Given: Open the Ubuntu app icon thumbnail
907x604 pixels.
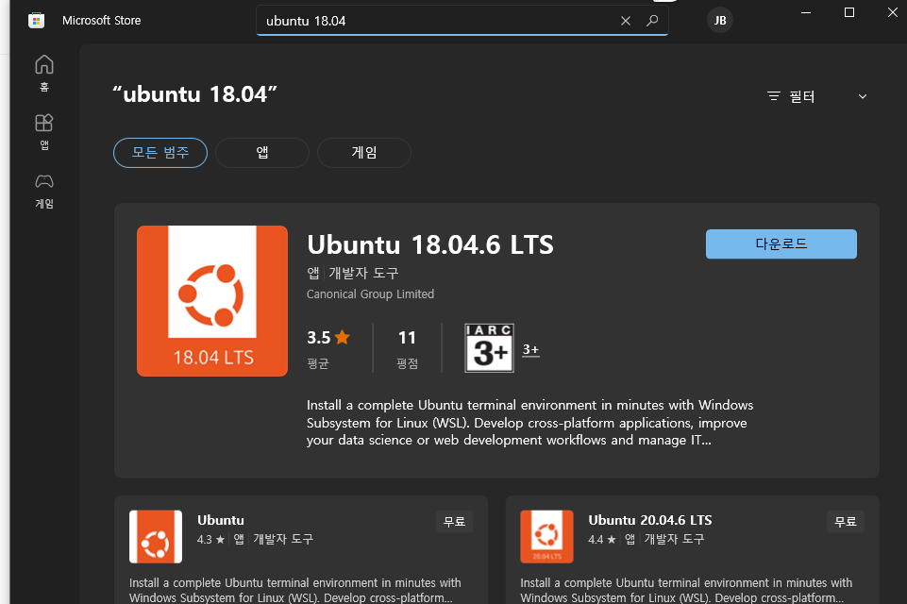Looking at the screenshot, I should pos(156,536).
